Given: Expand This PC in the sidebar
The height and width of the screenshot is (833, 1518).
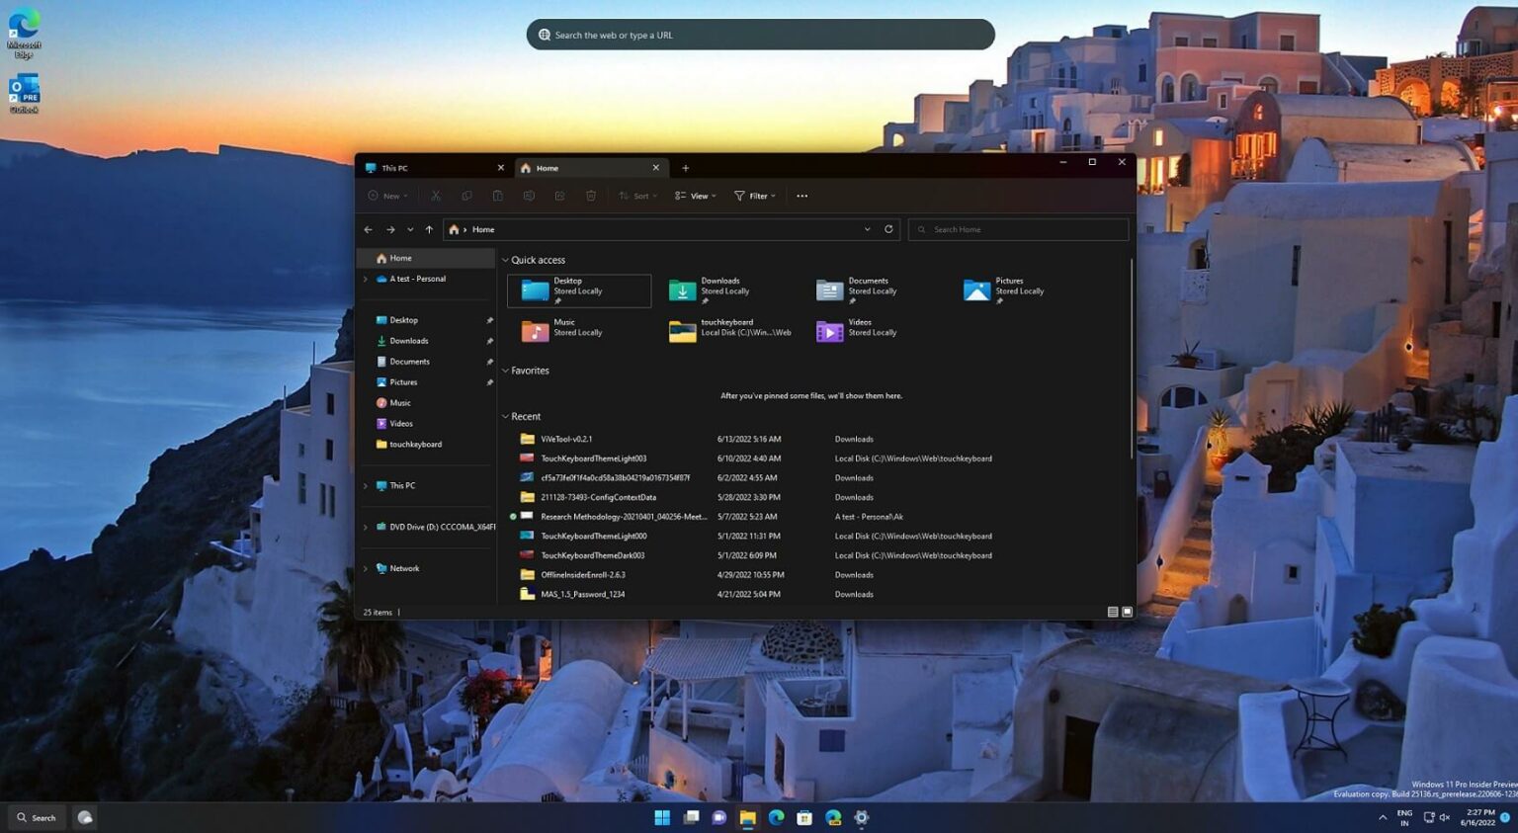Looking at the screenshot, I should [366, 485].
